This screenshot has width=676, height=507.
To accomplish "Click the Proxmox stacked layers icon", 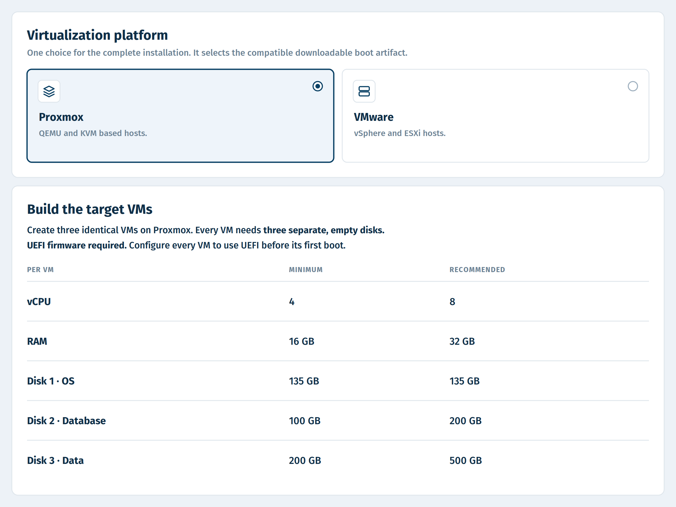I will (x=49, y=91).
